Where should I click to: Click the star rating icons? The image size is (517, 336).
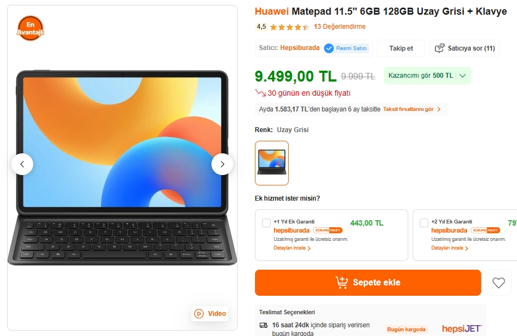pyautogui.click(x=289, y=27)
